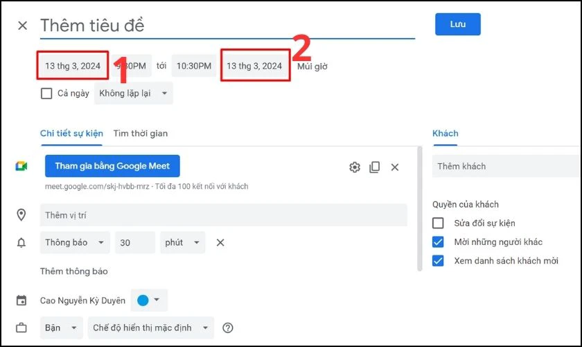Uncheck Xem danh sách khách mời
The height and width of the screenshot is (347, 582).
[438, 261]
